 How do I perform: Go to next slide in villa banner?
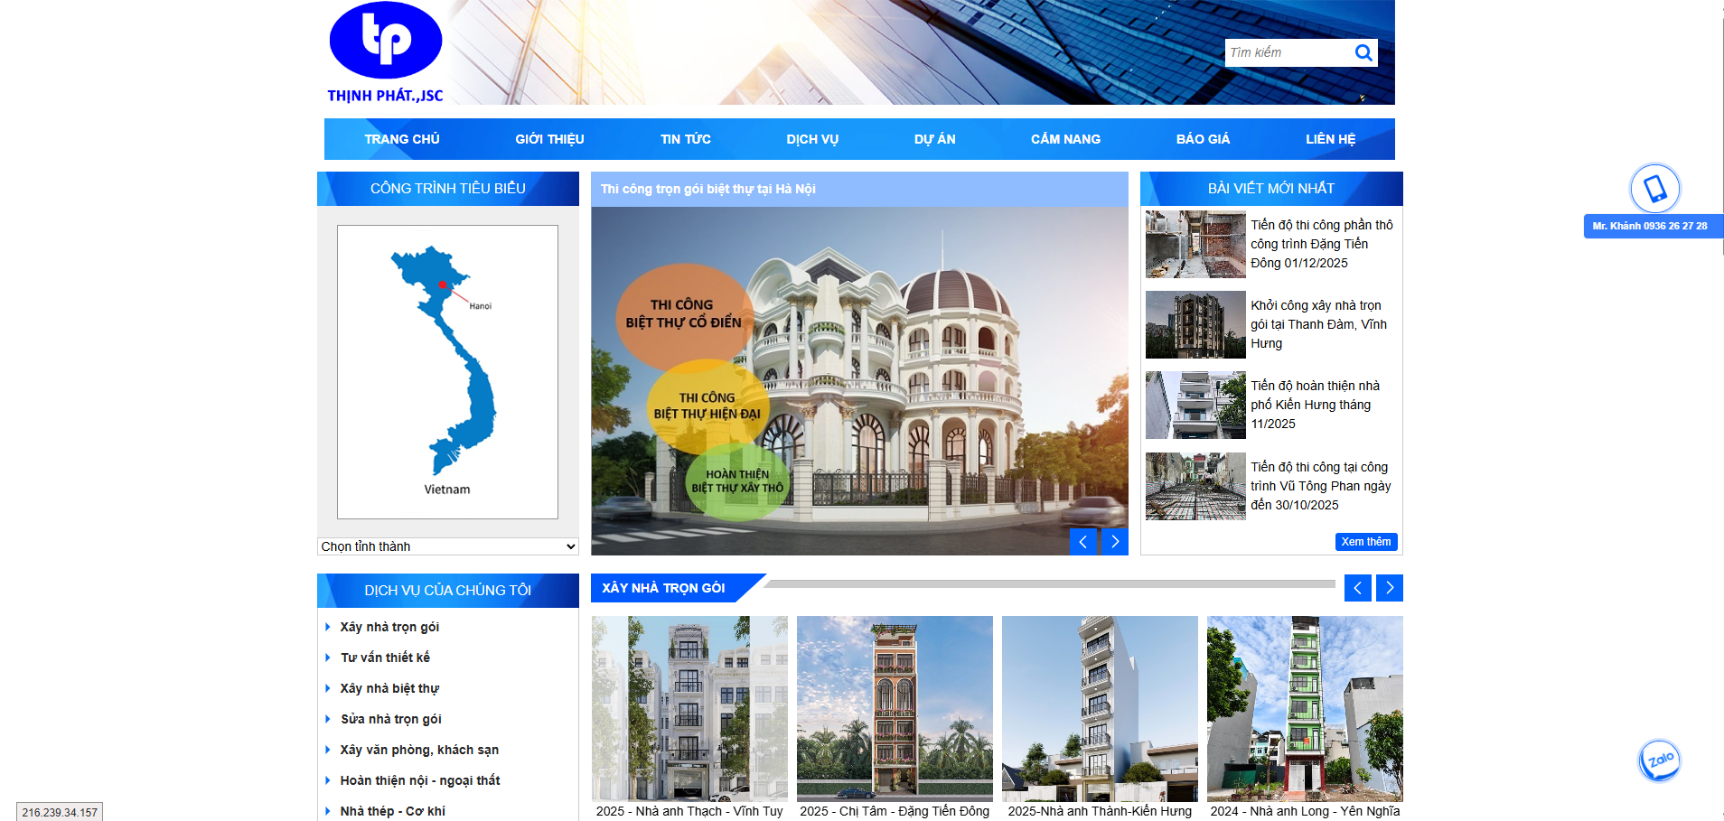[x=1115, y=542]
